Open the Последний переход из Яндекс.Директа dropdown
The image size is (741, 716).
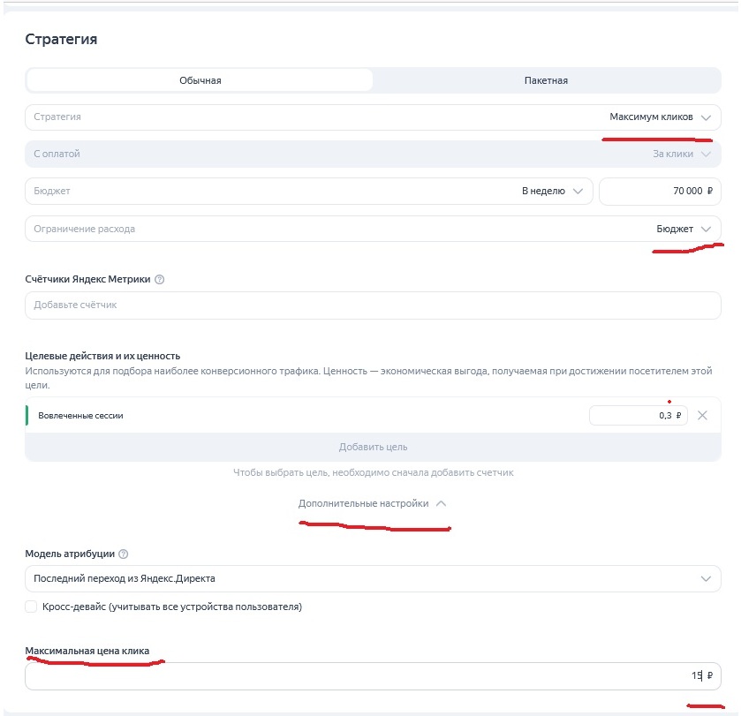(373, 578)
